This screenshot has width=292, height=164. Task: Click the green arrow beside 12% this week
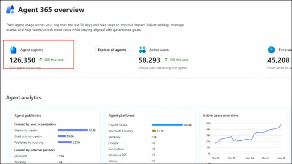166,60
